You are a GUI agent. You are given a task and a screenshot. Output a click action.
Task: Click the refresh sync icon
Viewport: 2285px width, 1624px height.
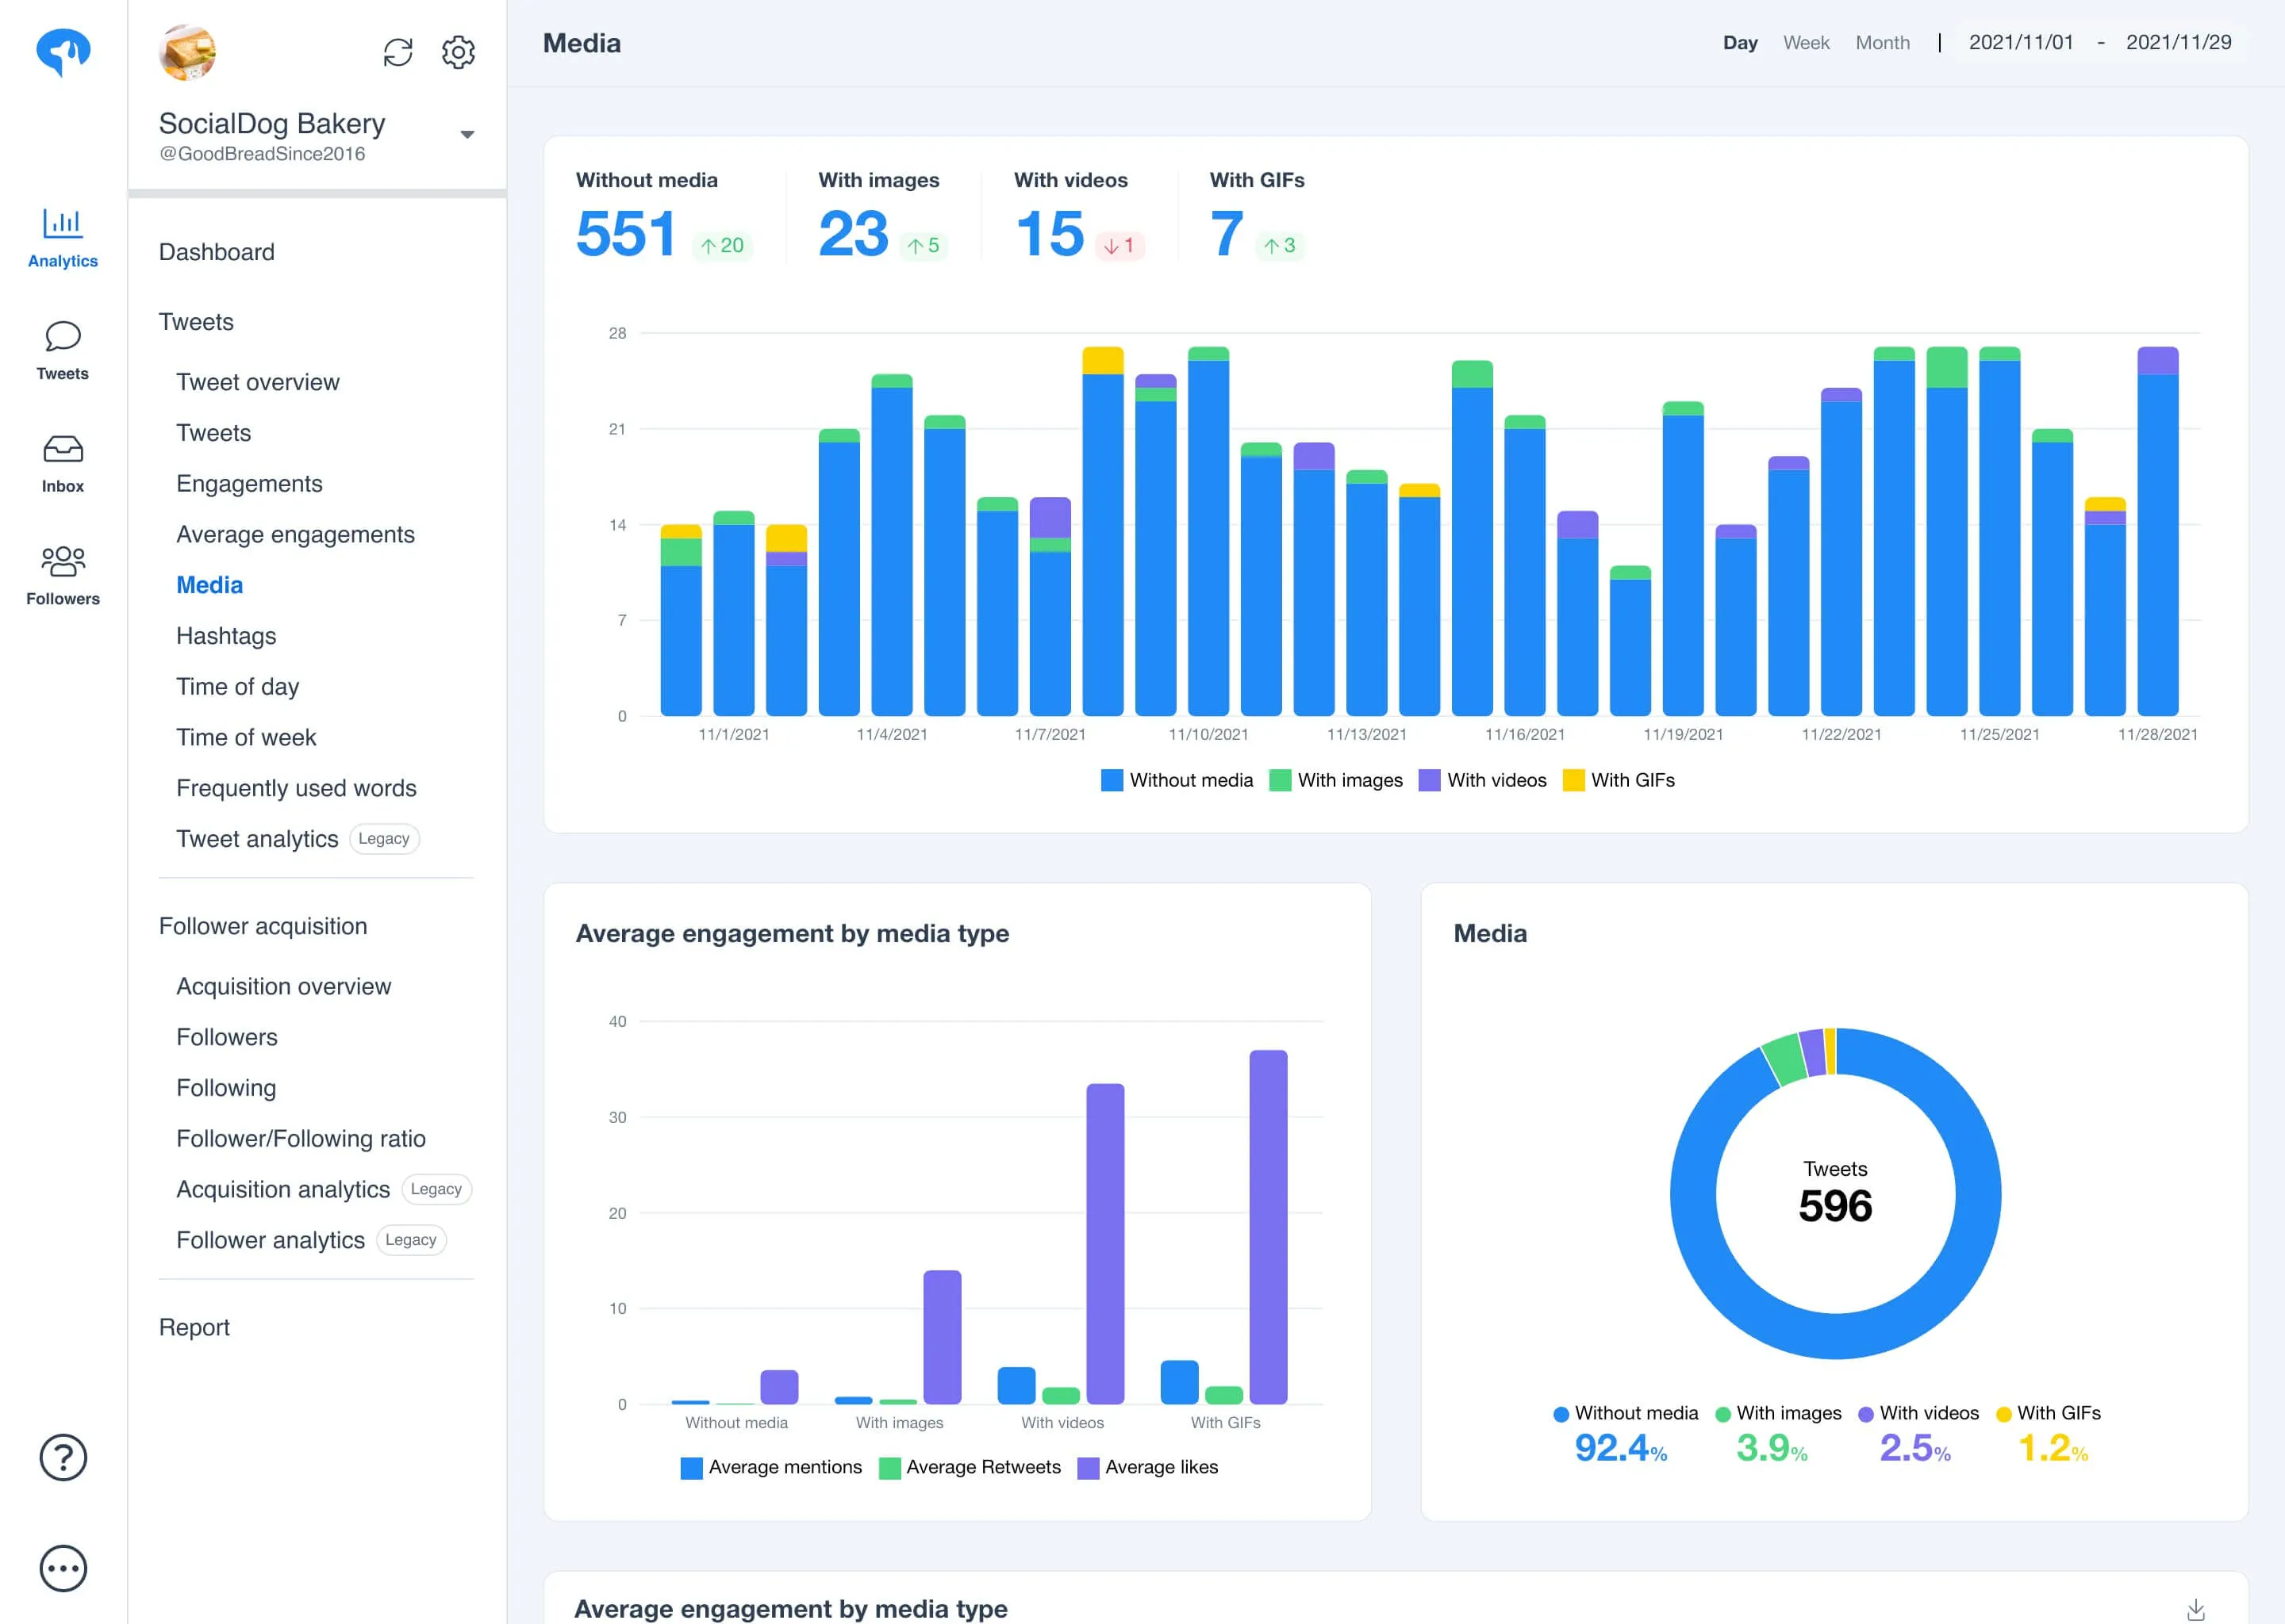398,52
